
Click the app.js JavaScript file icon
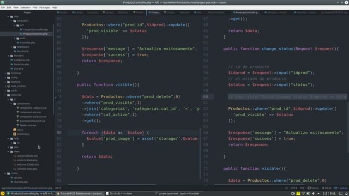click(x=15, y=130)
